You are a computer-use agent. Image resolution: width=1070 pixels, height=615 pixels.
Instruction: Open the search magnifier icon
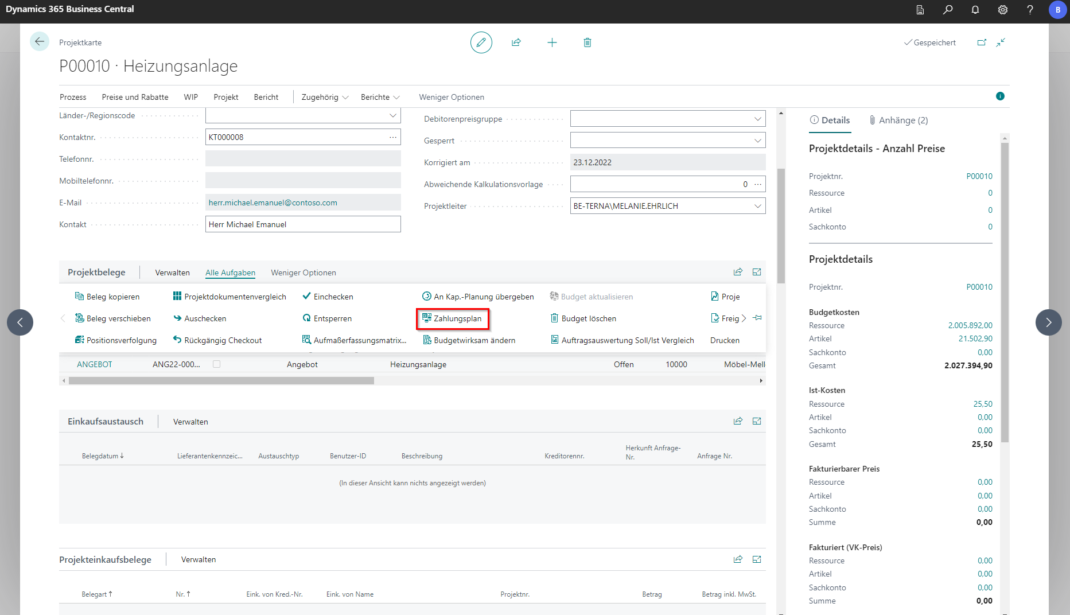pyautogui.click(x=948, y=10)
